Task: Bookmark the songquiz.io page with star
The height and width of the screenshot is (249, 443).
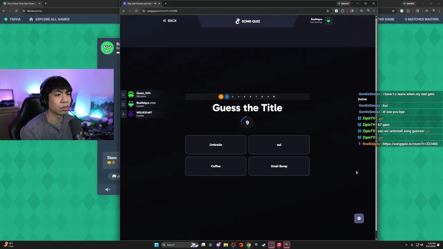Action: (x=327, y=11)
